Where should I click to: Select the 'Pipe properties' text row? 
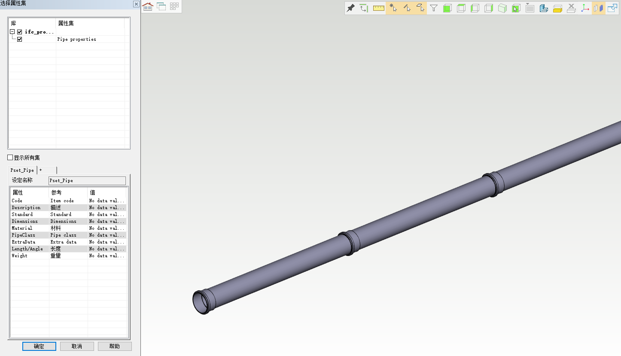pyautogui.click(x=76, y=39)
